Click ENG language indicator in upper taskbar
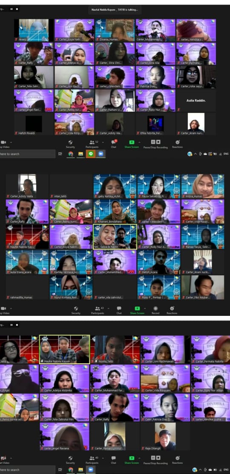Viewport: 230px width, 474px height. pos(226,154)
